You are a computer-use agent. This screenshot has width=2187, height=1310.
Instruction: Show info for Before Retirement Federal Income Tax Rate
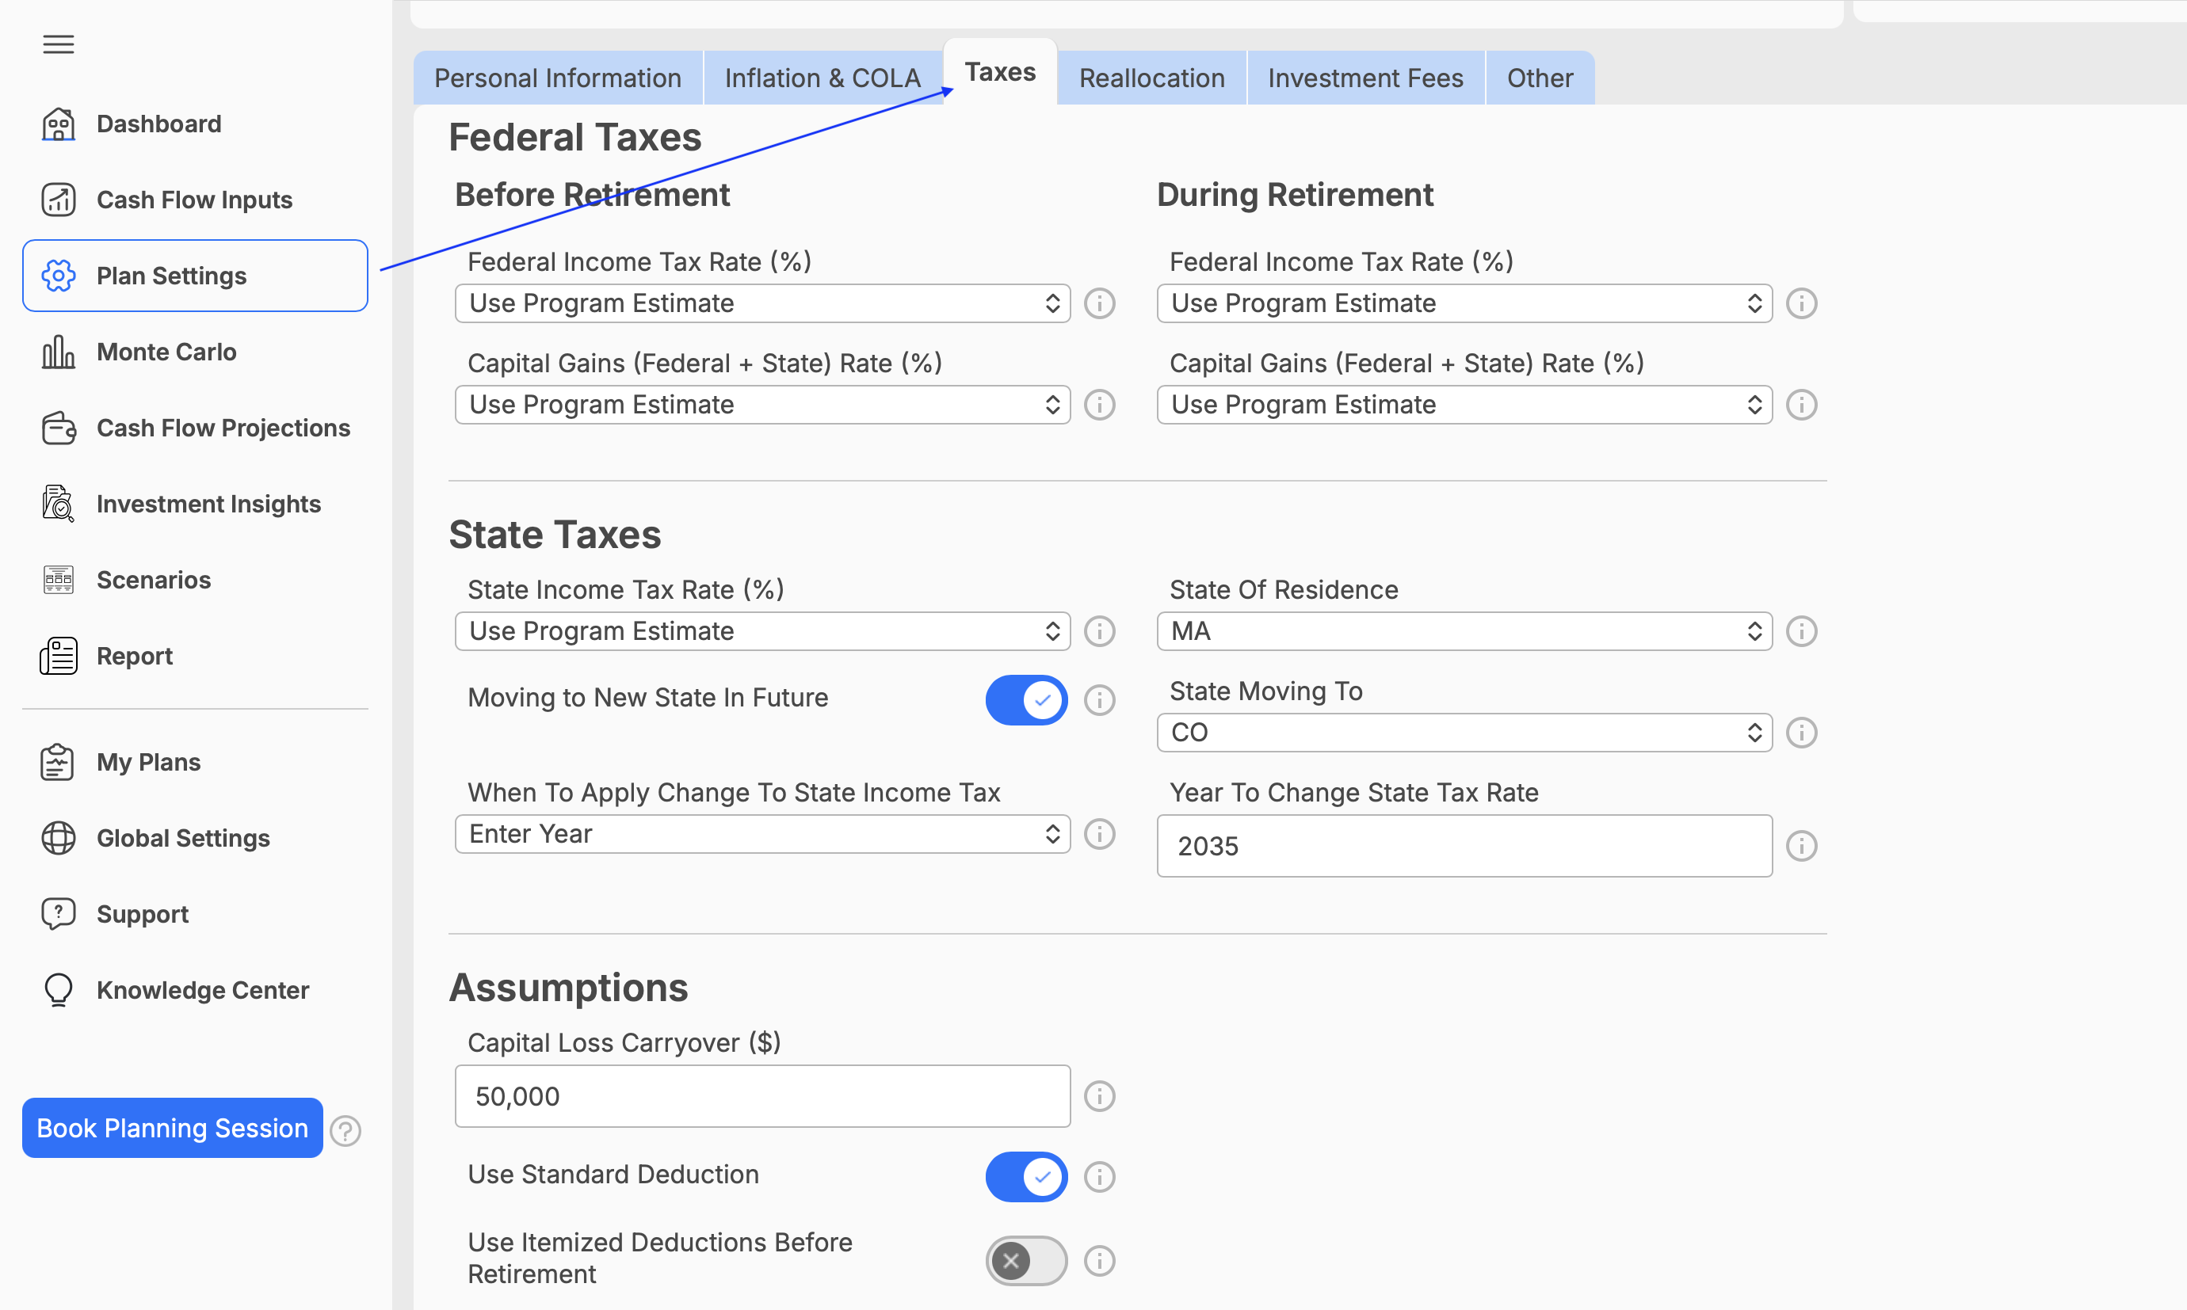point(1099,303)
